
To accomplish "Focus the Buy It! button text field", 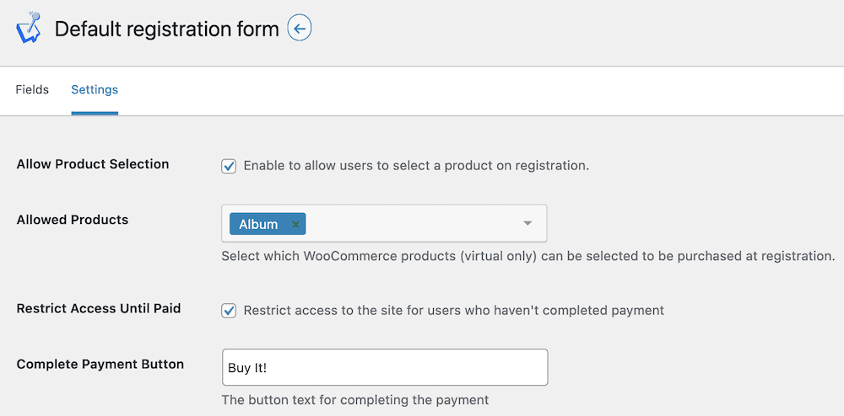I will (385, 367).
